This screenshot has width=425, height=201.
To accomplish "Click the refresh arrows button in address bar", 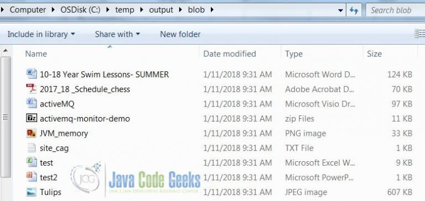I will point(354,10).
